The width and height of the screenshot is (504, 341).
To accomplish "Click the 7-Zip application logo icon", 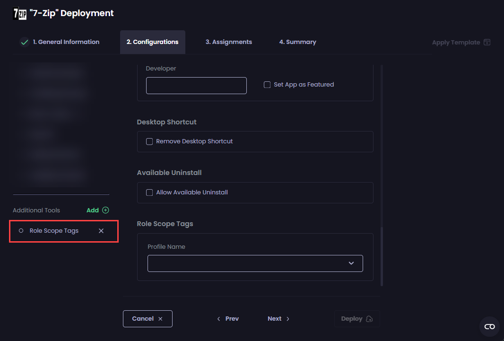I will pos(19,13).
